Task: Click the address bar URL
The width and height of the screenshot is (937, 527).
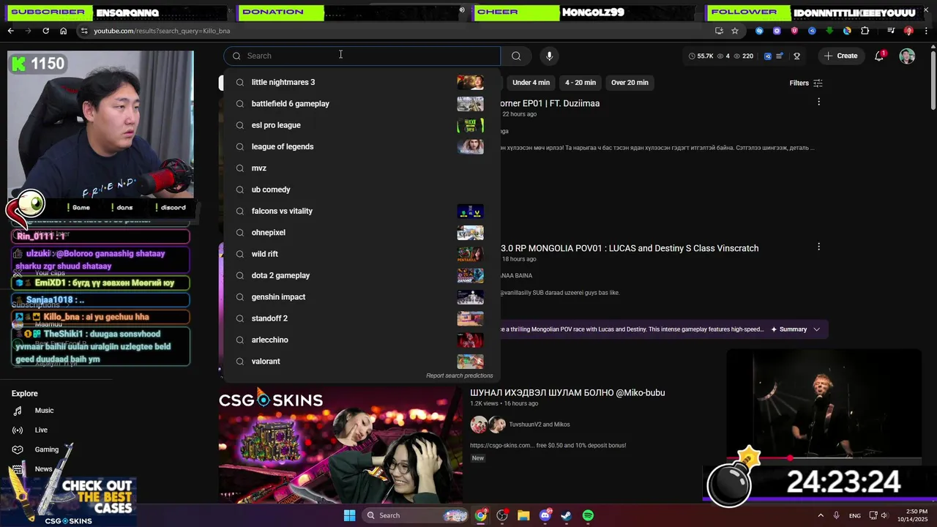Action: pyautogui.click(x=162, y=31)
